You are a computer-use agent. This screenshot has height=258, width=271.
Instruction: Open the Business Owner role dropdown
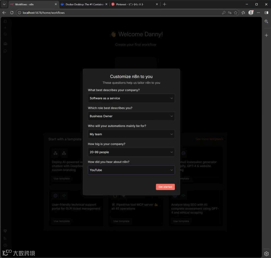131,116
